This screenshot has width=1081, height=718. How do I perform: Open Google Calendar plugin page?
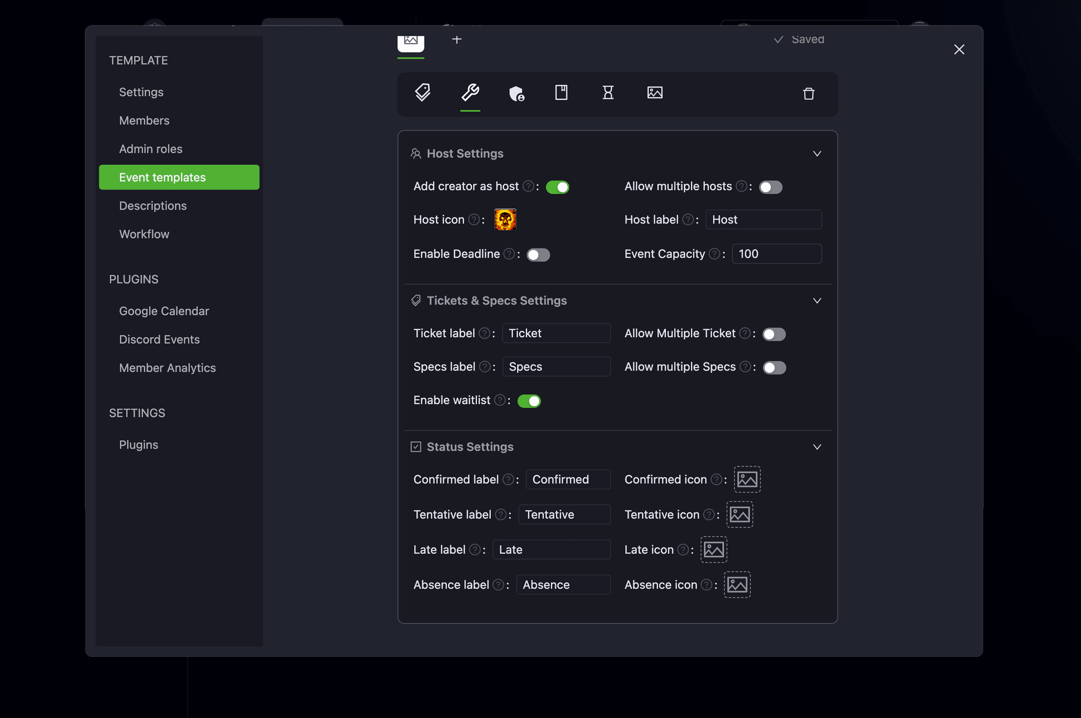[x=164, y=311]
